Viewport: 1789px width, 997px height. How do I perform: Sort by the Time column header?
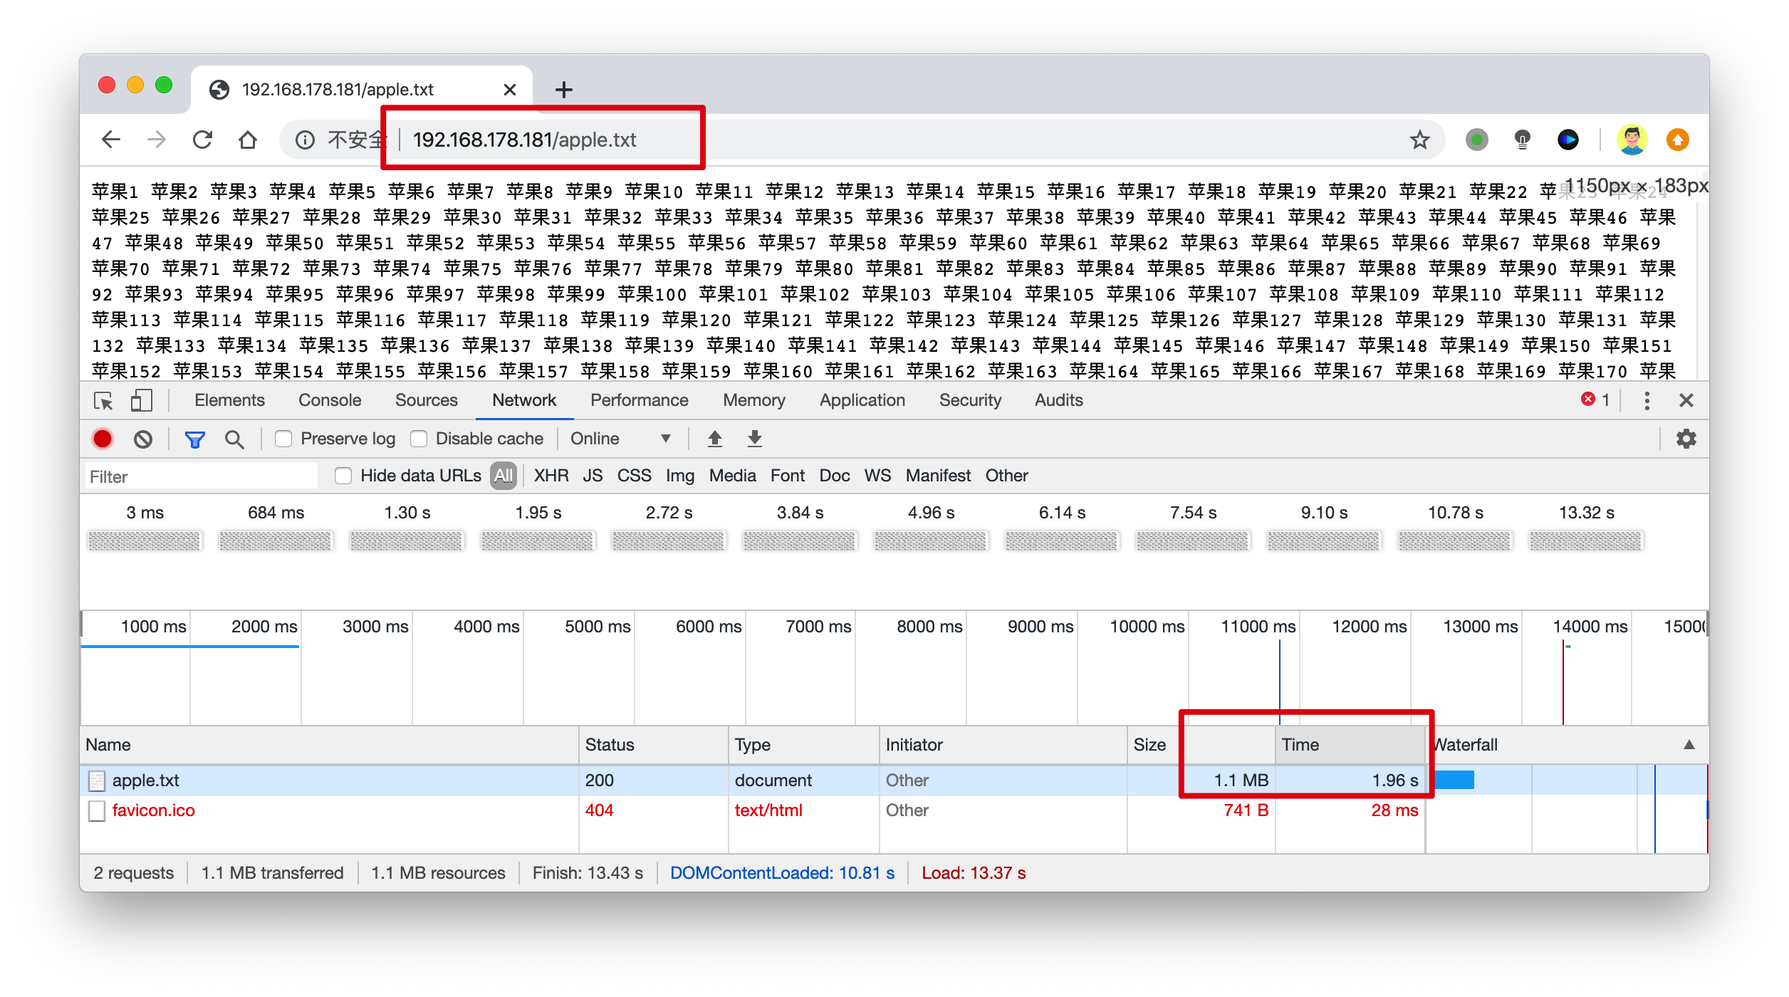point(1350,745)
